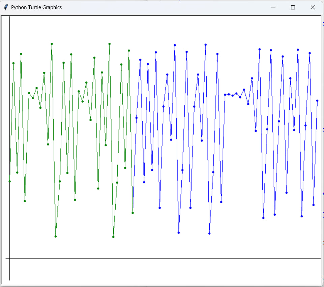The height and width of the screenshot is (287, 324).
Task: Click the origin where both axes intersect
Action: [9, 258]
